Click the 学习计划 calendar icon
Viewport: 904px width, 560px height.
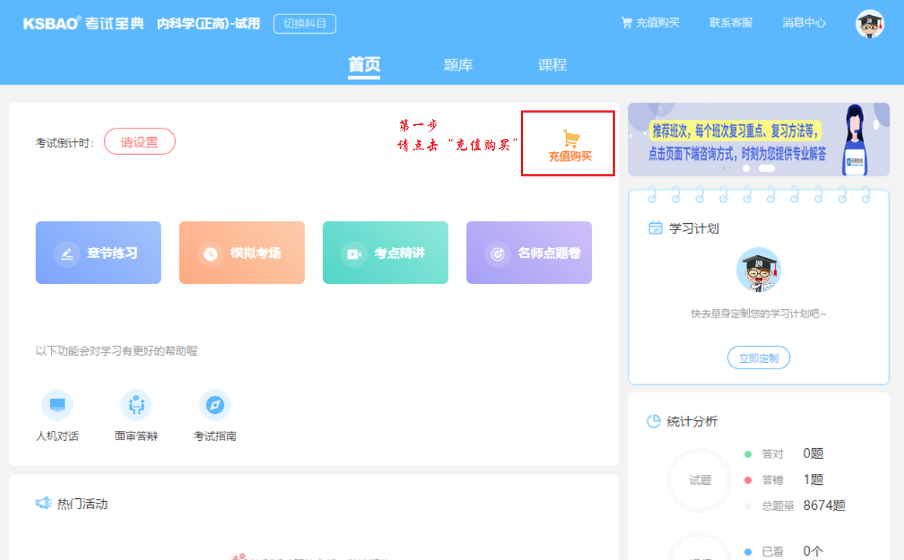pos(655,228)
